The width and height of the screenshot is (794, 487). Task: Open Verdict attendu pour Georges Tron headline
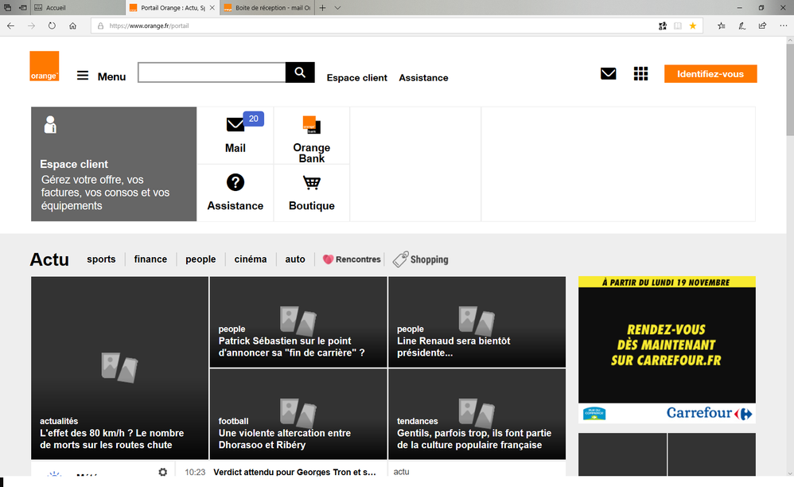(294, 472)
